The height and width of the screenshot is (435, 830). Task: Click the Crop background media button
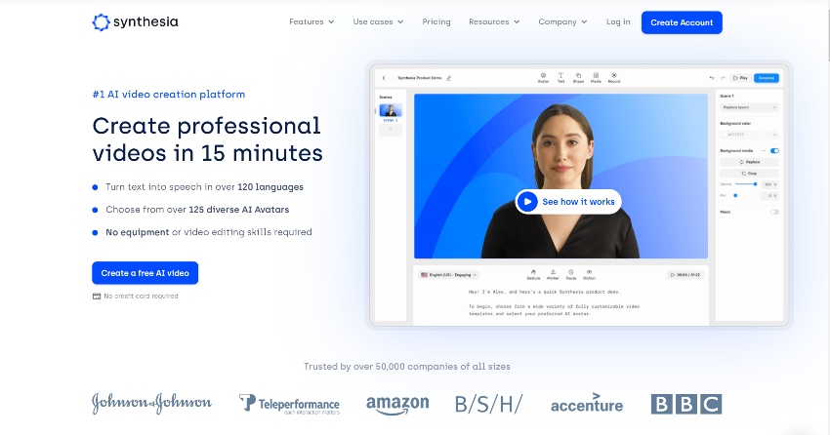point(749,174)
